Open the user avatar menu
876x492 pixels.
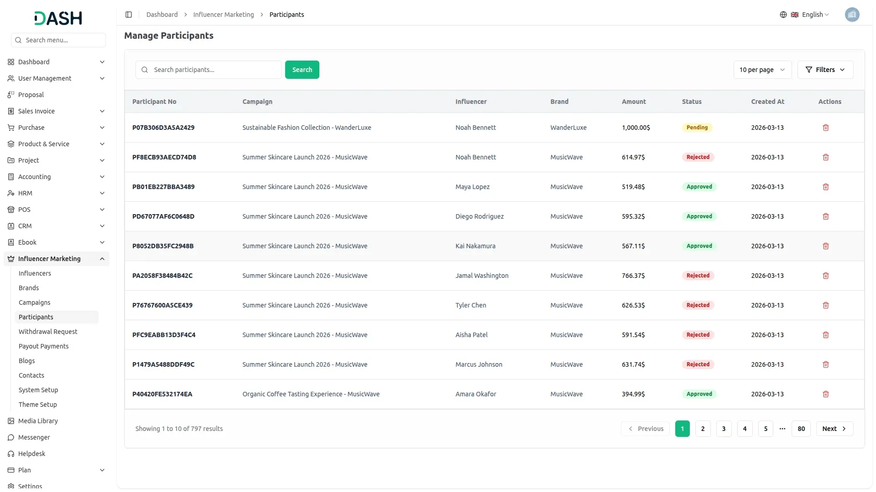(851, 15)
